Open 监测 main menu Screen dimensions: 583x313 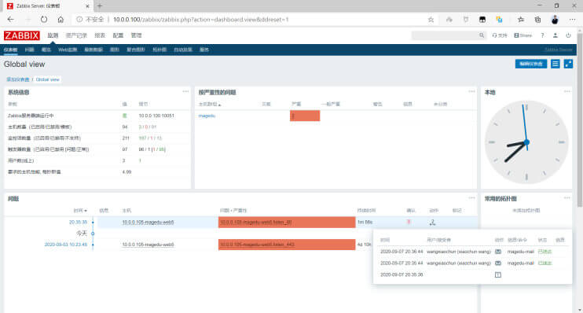pyautogui.click(x=53, y=35)
